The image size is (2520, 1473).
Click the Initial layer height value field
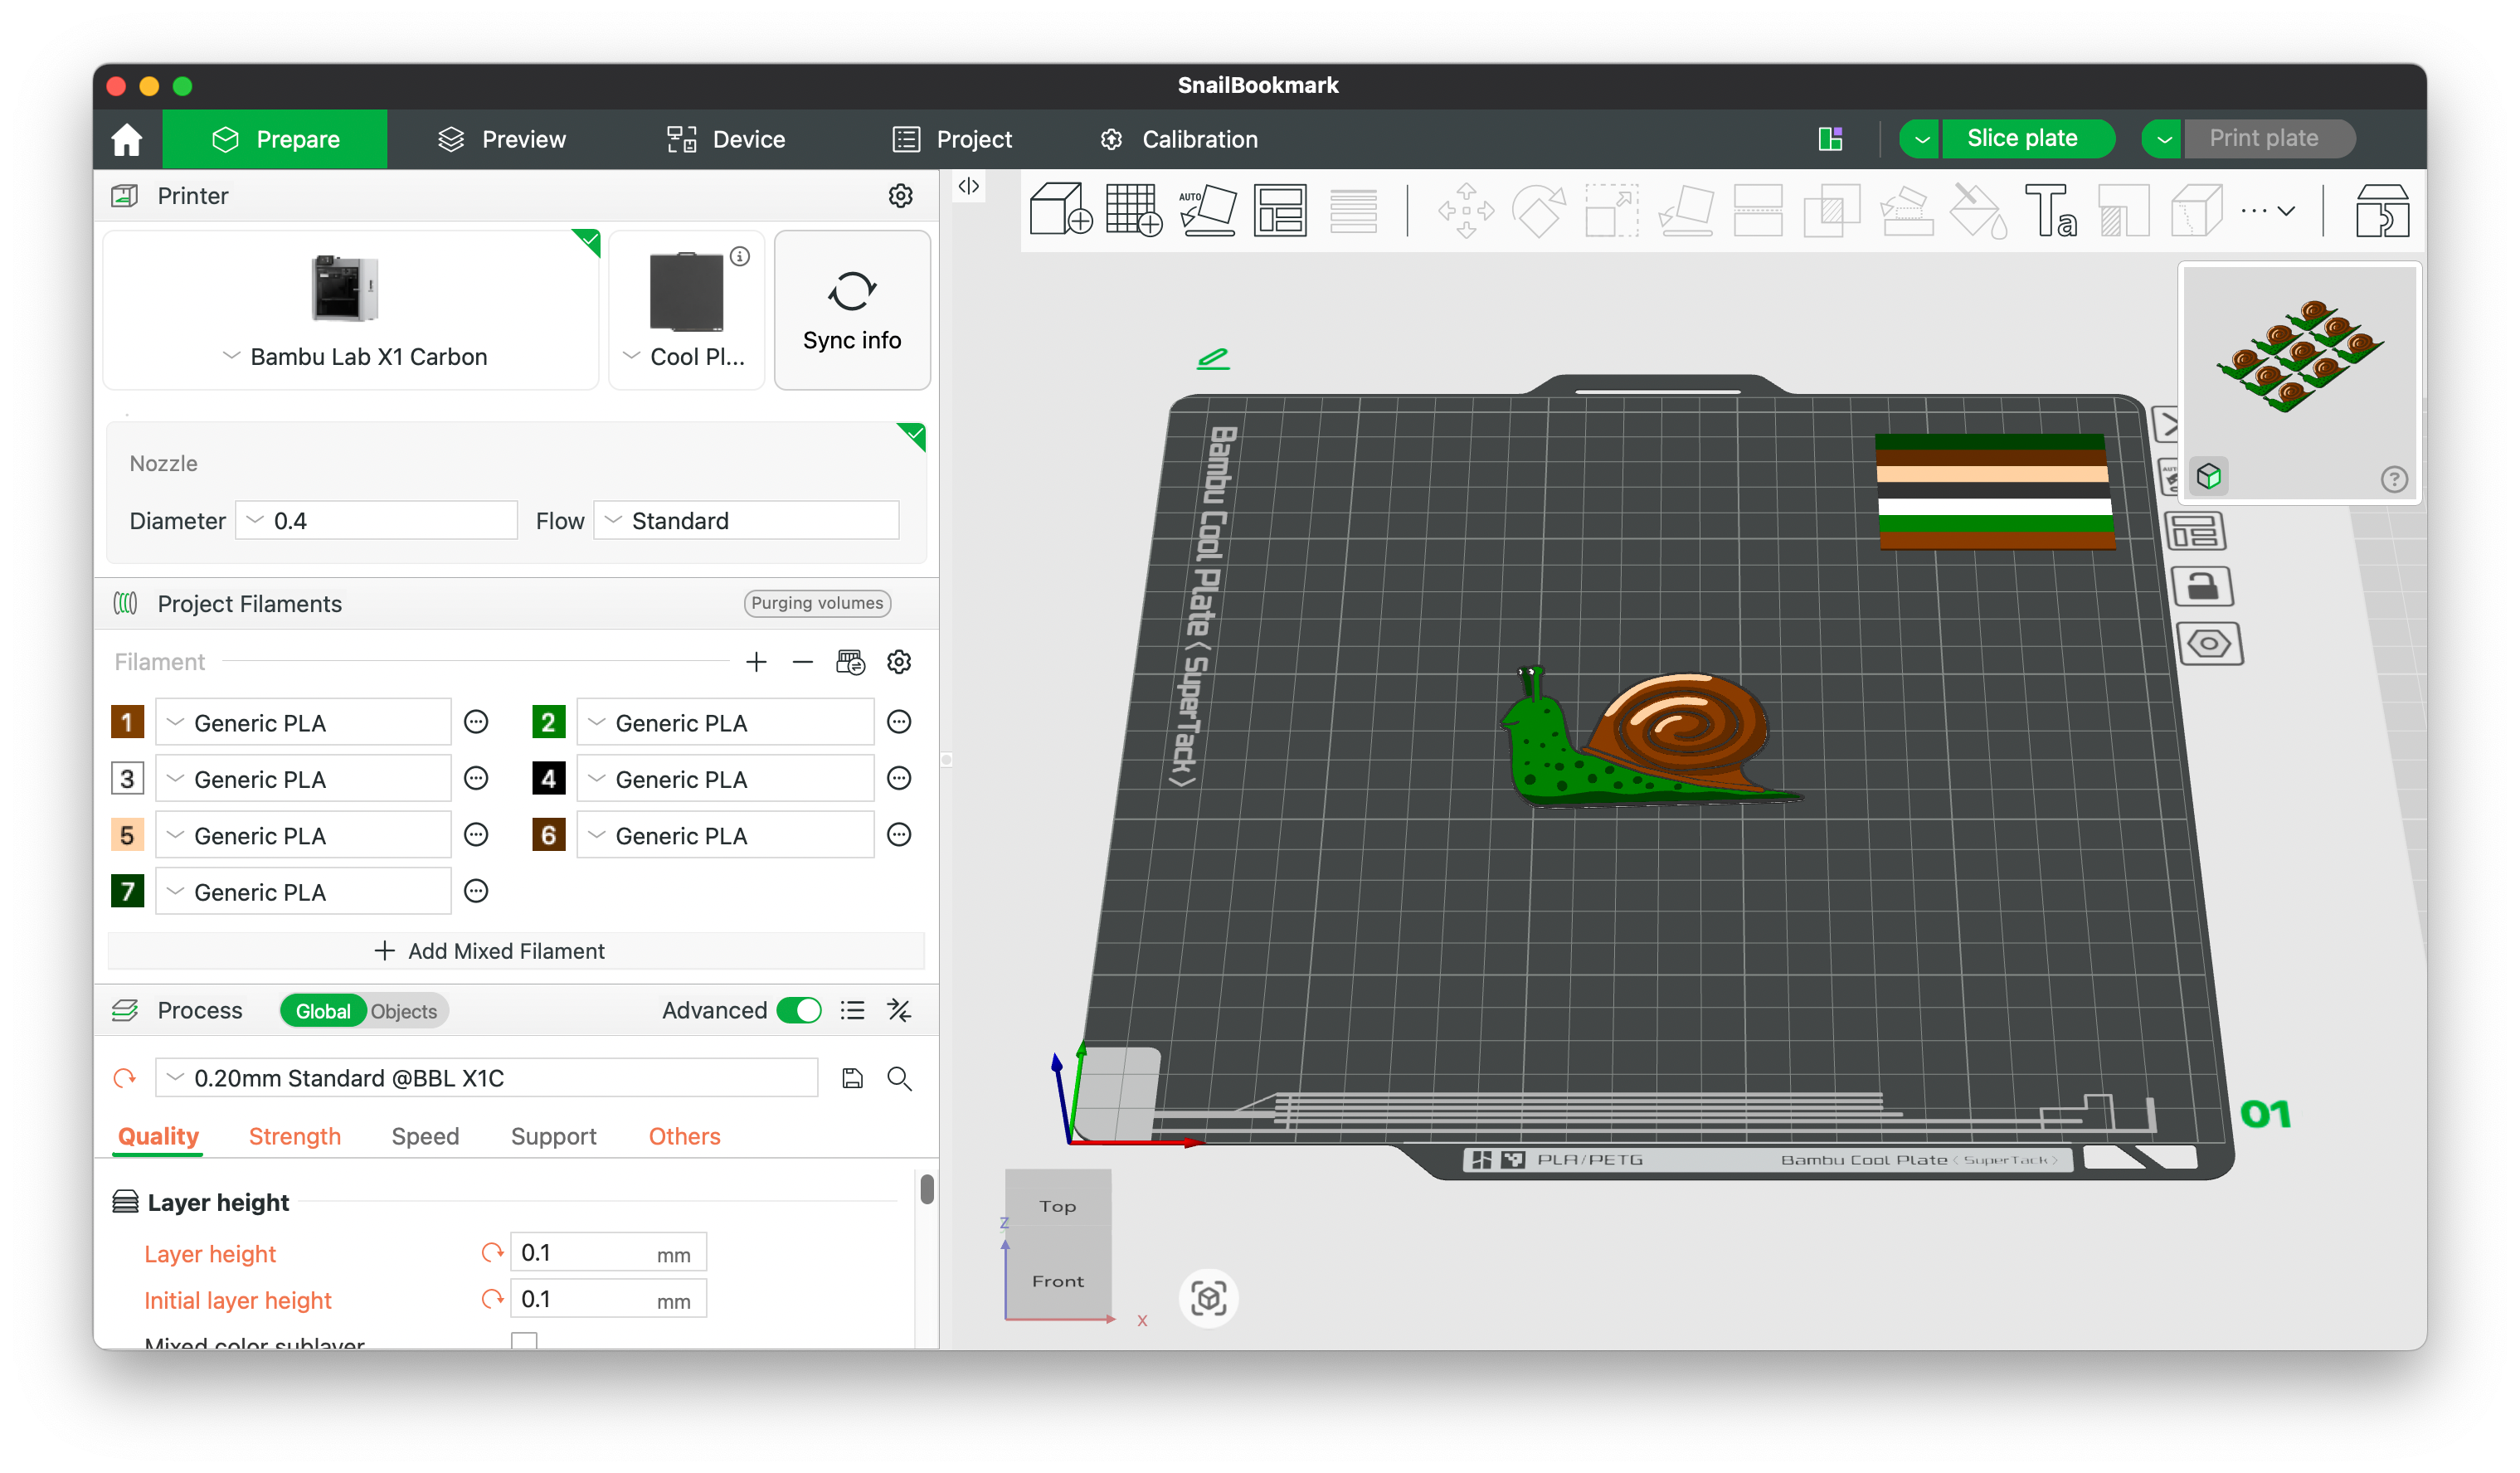pos(608,1299)
